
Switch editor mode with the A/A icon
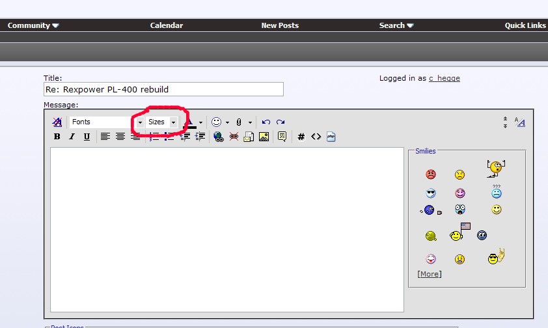point(520,122)
